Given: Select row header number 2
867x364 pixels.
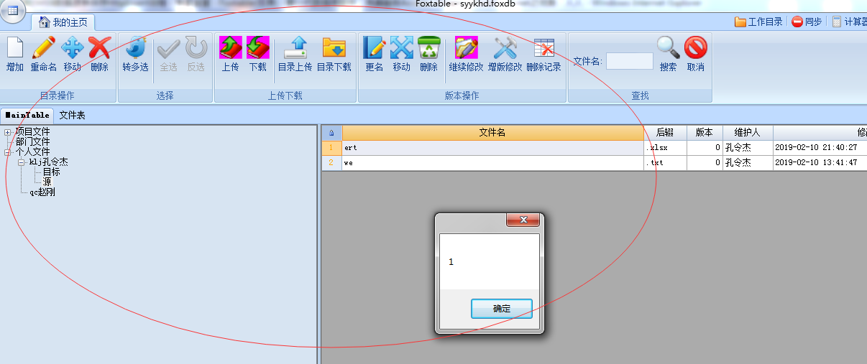Looking at the screenshot, I should click(x=331, y=163).
